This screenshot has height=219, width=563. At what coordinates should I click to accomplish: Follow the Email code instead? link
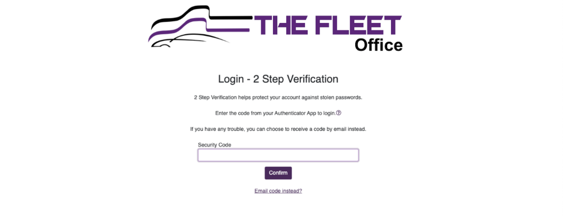tap(278, 191)
